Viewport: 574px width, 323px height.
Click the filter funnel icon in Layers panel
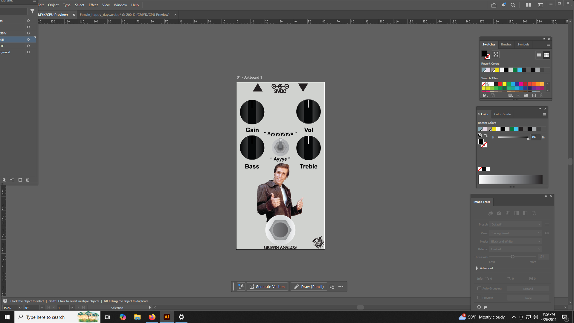click(32, 11)
